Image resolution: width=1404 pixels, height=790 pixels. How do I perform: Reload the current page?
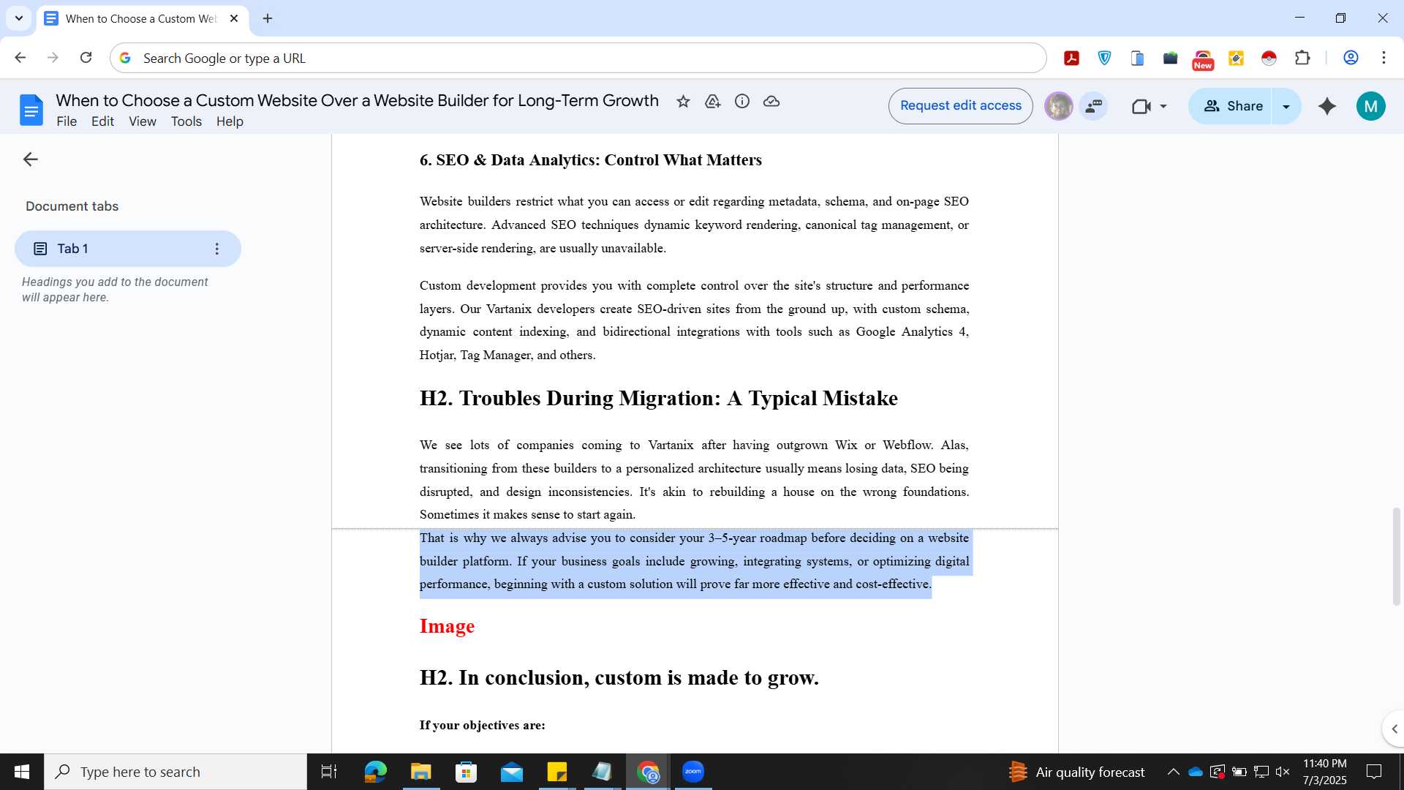coord(86,58)
